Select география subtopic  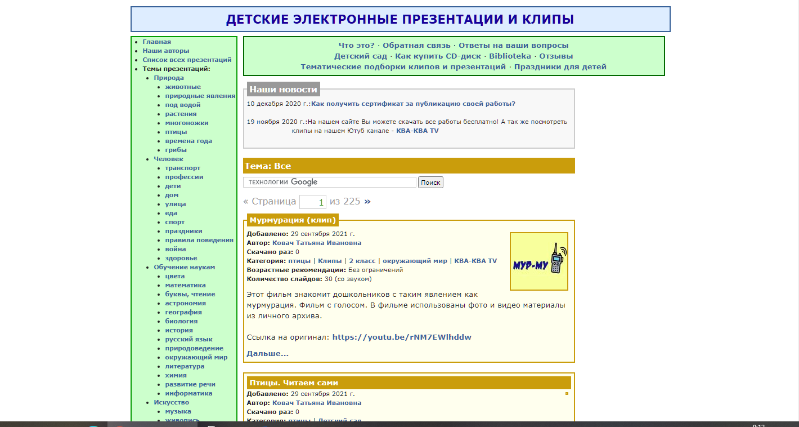point(183,312)
